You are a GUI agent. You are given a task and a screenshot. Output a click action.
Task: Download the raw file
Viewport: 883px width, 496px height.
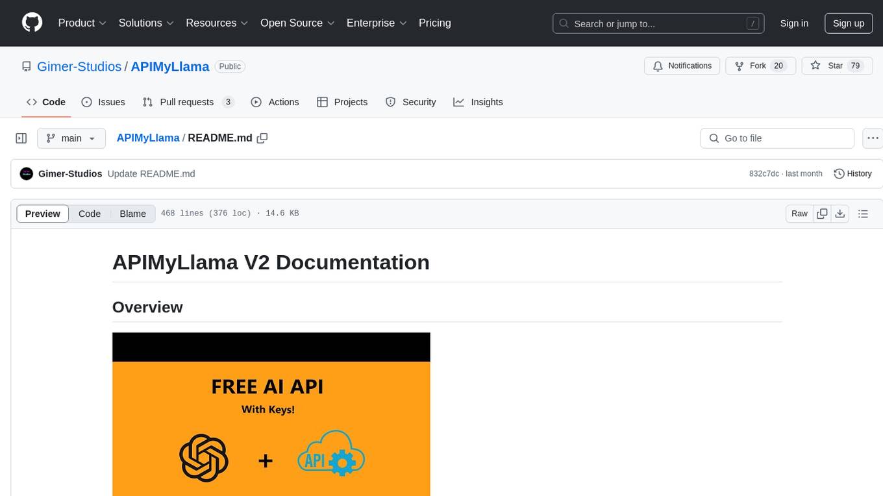(x=840, y=214)
